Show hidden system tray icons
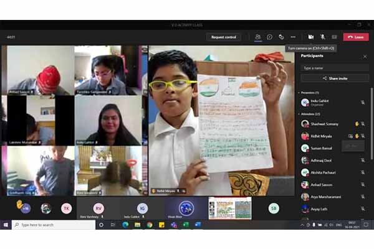Screen dimensions: 374x249 [x=302, y=225]
